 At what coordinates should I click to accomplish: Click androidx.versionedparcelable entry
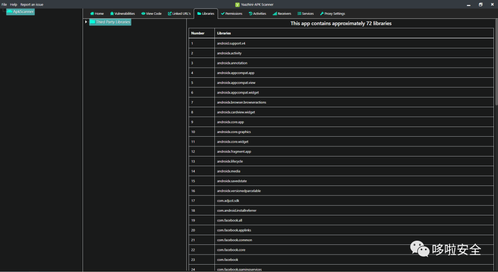pyautogui.click(x=238, y=191)
